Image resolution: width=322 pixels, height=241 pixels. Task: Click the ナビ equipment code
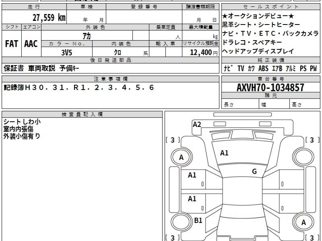pyautogui.click(x=228, y=69)
